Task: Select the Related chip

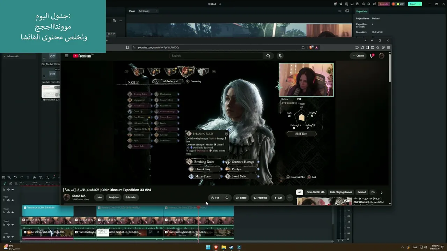Action: (362, 192)
